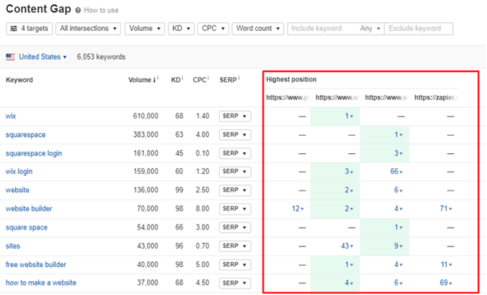Click the info icon beside CPC header
This screenshot has width=487, height=295.
208,77
